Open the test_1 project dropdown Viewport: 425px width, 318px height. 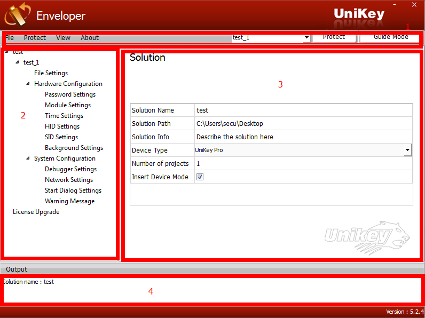[x=306, y=38]
